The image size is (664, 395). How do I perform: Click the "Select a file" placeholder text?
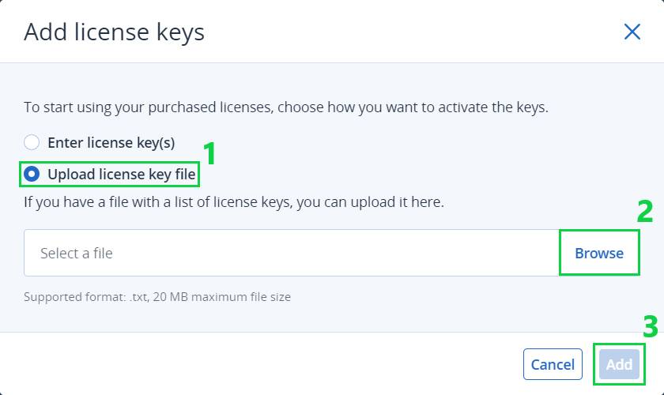click(x=77, y=254)
